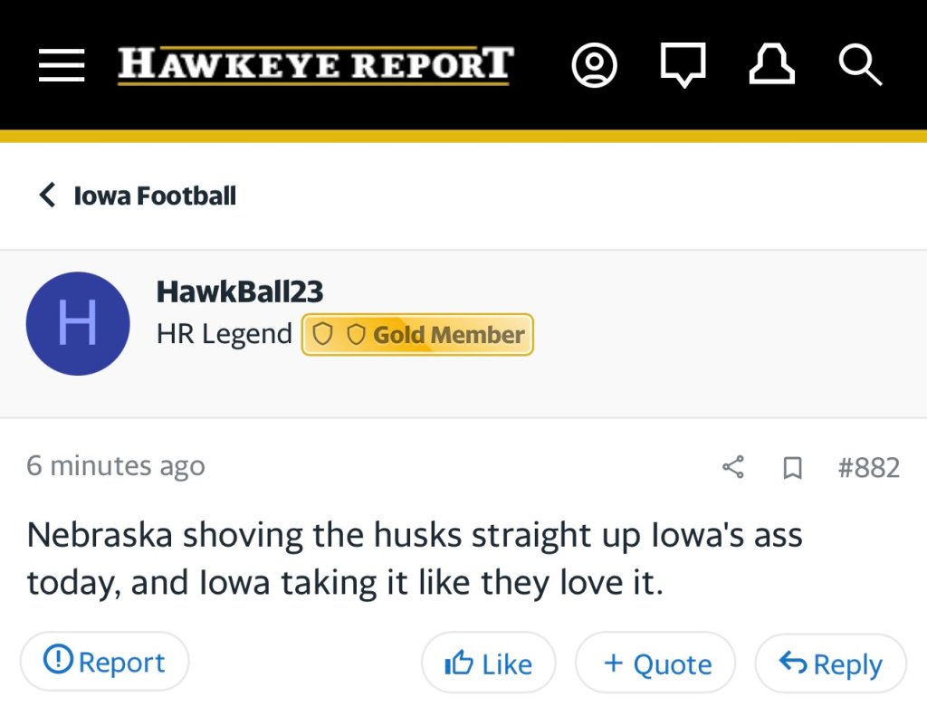Report this post
The height and width of the screenshot is (716, 927).
tap(104, 662)
